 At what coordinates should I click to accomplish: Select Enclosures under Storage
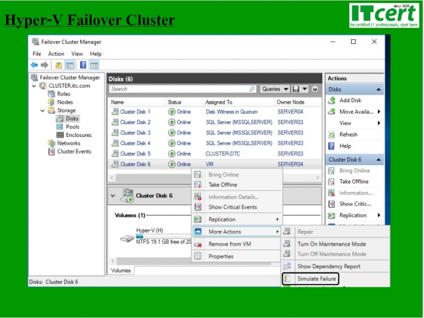coord(79,135)
